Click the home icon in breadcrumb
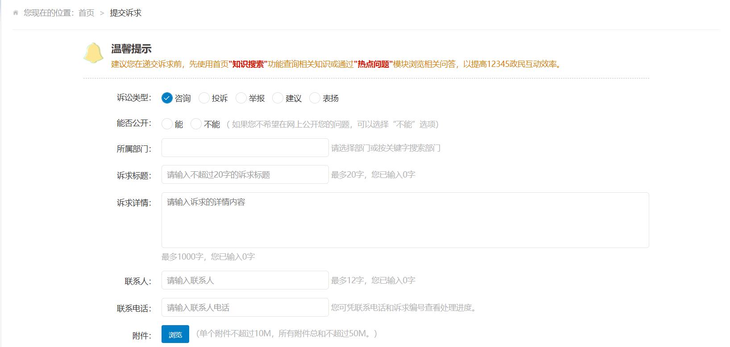Image resolution: width=730 pixels, height=347 pixels. [16, 13]
